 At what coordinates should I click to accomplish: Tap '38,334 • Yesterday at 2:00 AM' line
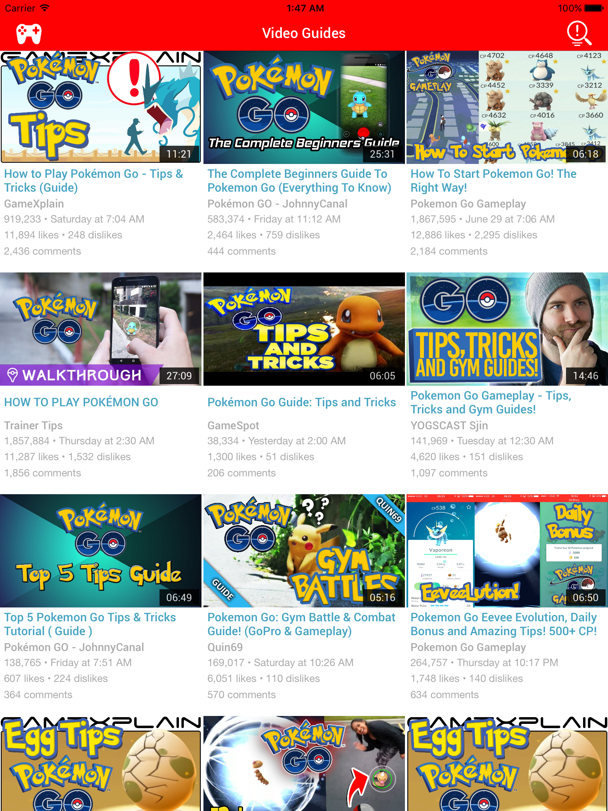click(x=277, y=441)
